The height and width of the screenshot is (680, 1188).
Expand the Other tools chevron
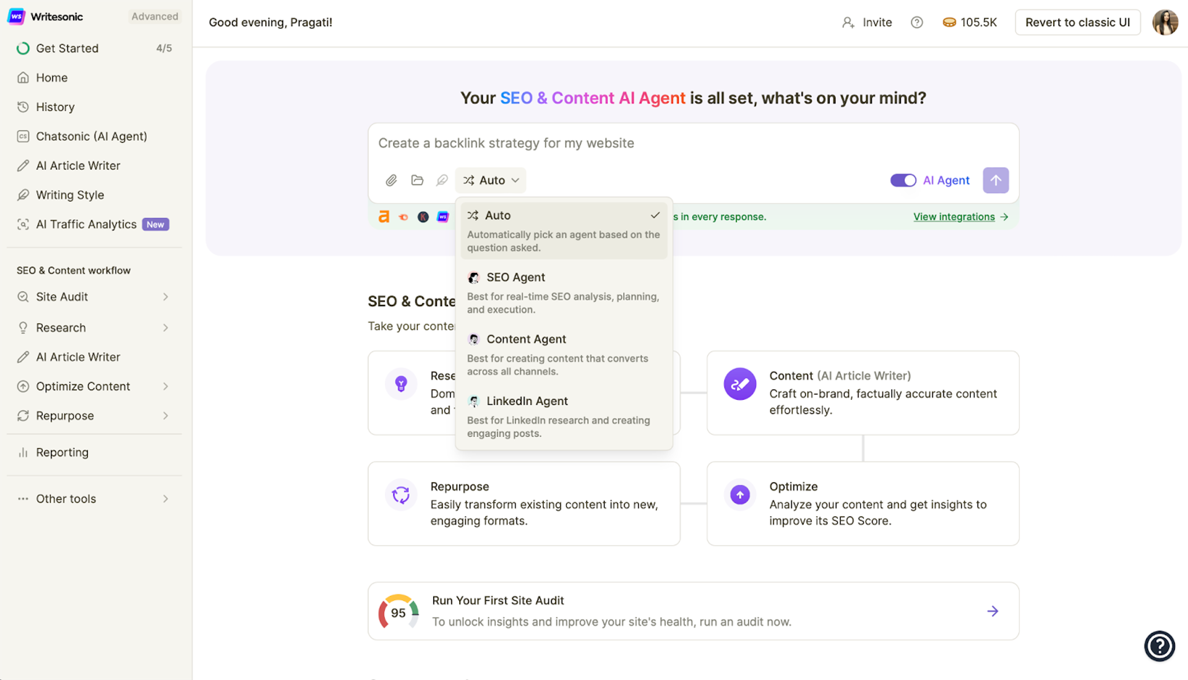(x=166, y=499)
